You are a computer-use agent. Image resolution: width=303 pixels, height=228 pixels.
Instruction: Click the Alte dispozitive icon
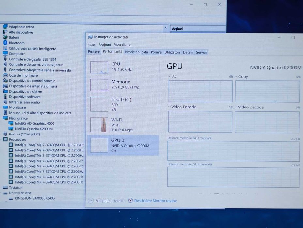click(x=5, y=32)
